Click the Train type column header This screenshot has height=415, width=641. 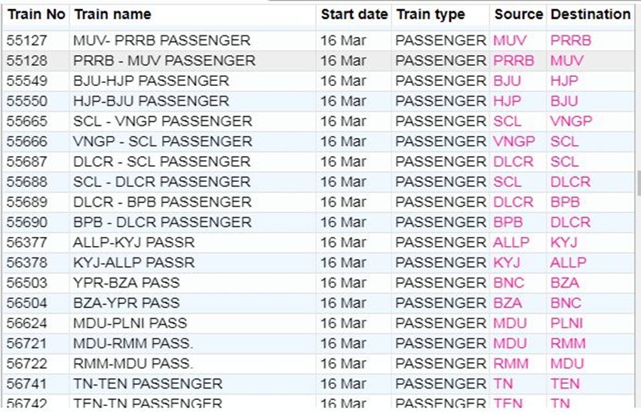(x=431, y=14)
